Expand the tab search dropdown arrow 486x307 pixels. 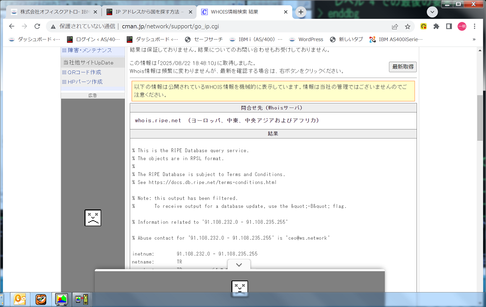[x=432, y=12]
